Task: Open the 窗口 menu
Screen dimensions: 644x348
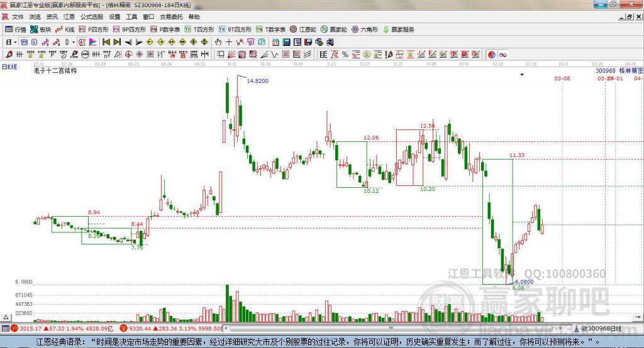Action: point(148,17)
